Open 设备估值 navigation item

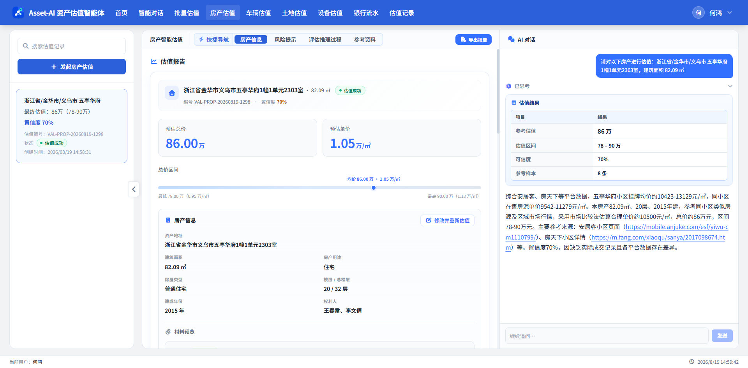click(330, 13)
